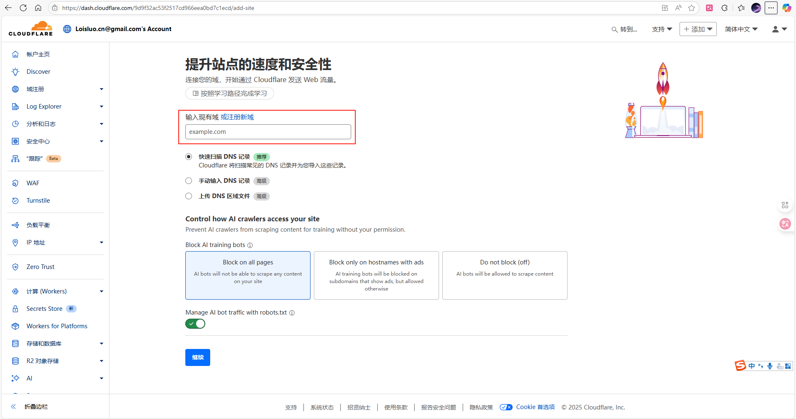Click the IP 地址 location pin icon
The height and width of the screenshot is (419, 796).
pyautogui.click(x=15, y=242)
